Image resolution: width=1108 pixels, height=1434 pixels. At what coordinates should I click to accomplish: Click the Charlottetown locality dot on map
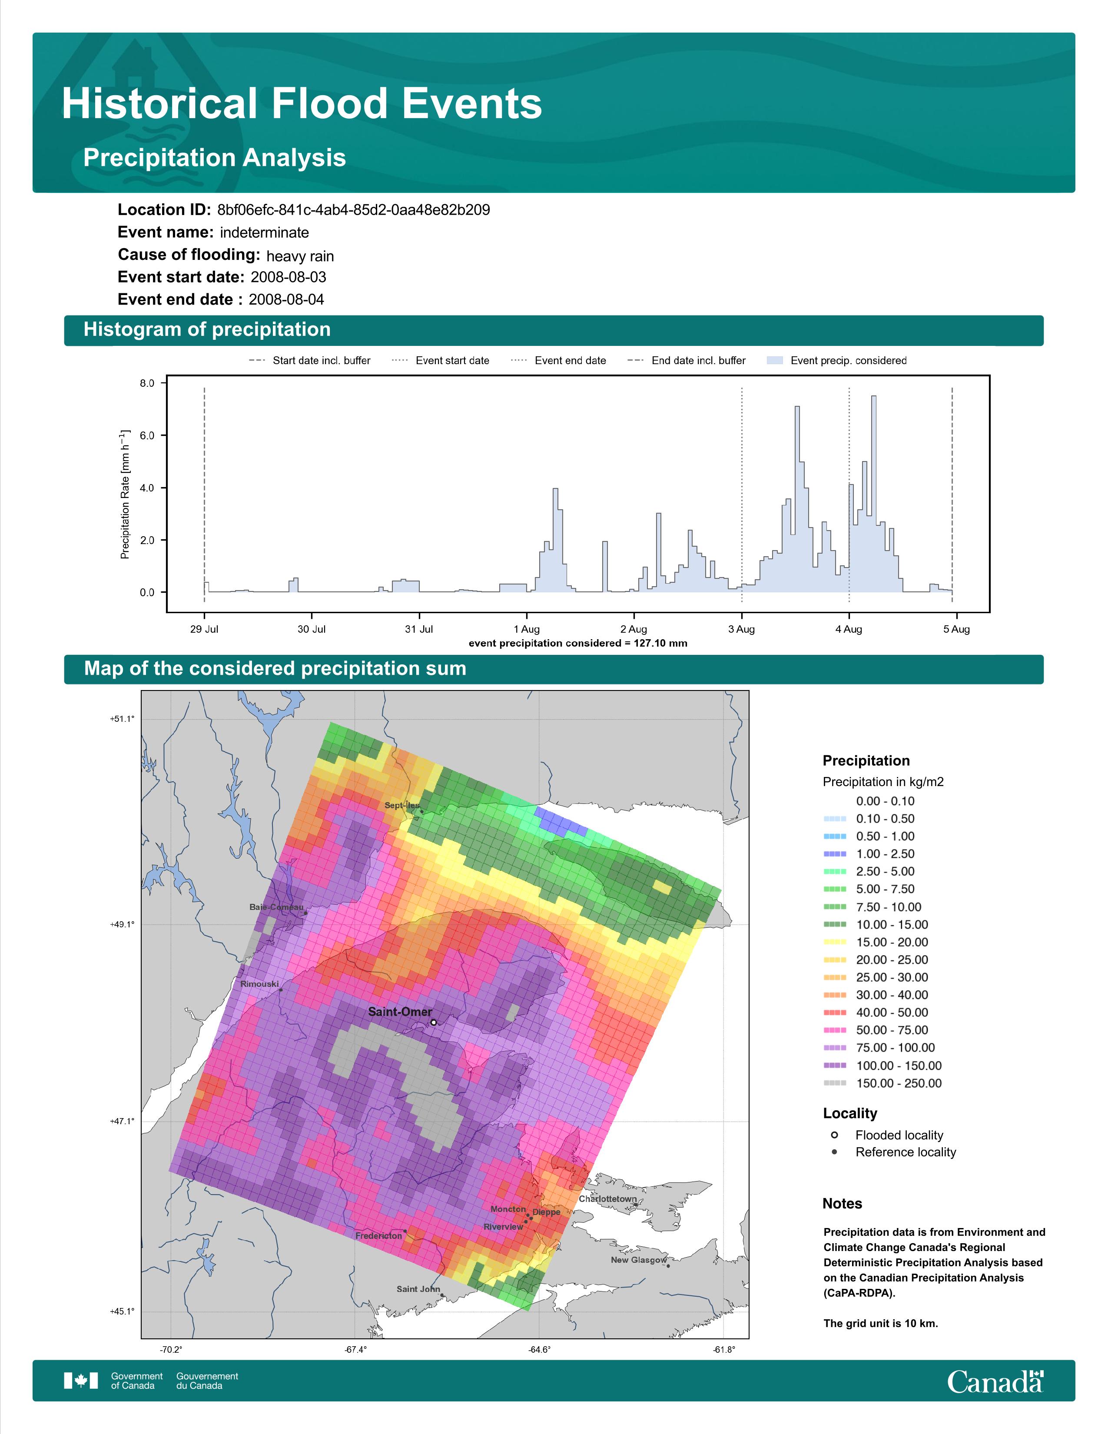(635, 1205)
